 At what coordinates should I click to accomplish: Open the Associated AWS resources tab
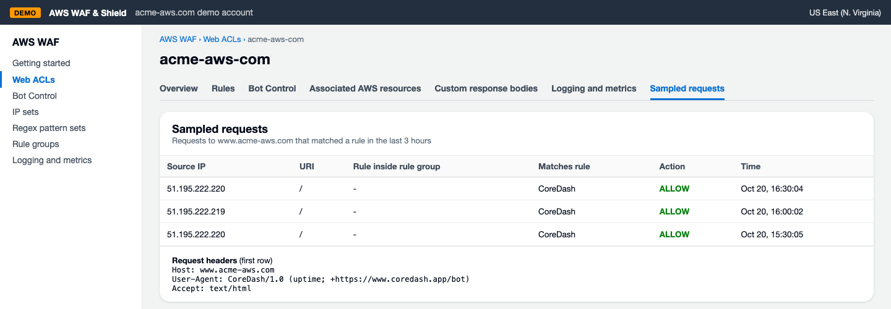point(365,88)
